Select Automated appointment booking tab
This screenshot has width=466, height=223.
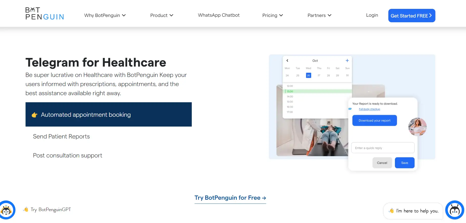coord(109,114)
